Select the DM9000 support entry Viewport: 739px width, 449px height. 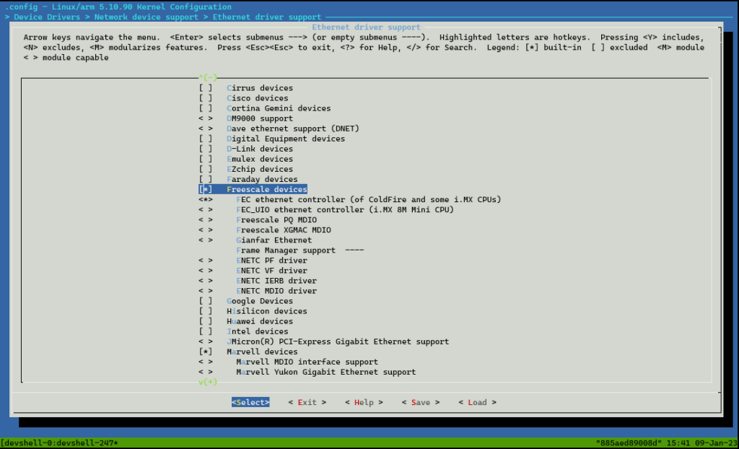point(245,118)
